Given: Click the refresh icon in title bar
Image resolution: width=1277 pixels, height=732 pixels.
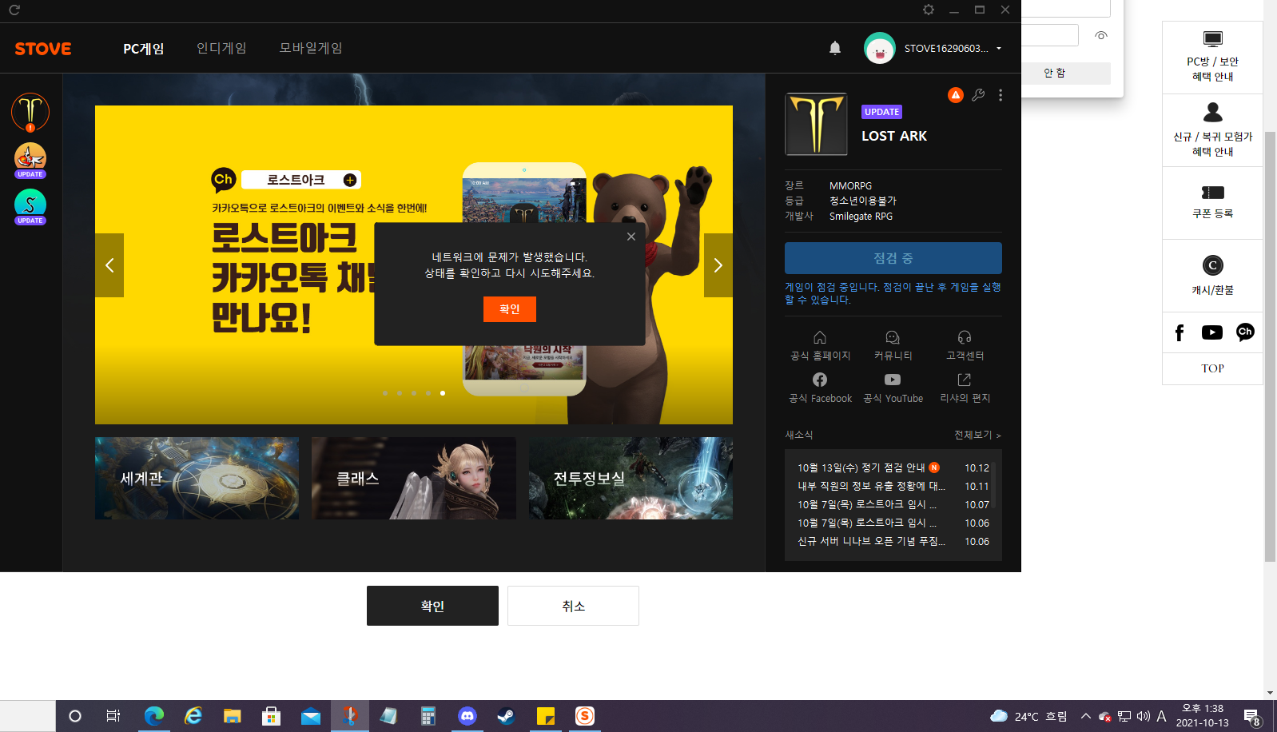Looking at the screenshot, I should tap(14, 10).
